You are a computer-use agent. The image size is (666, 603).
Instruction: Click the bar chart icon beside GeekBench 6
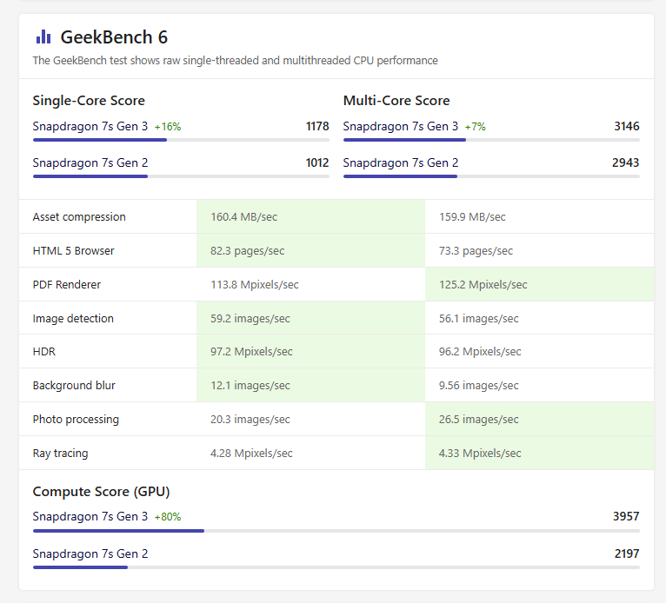[43, 36]
